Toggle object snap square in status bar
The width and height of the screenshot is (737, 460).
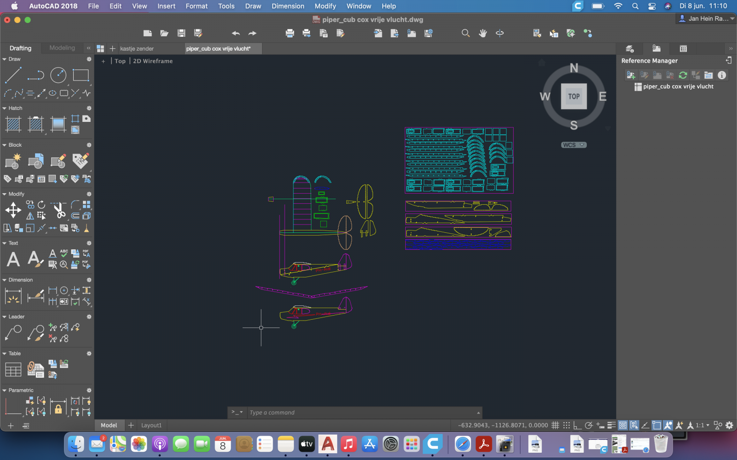[x=657, y=425]
